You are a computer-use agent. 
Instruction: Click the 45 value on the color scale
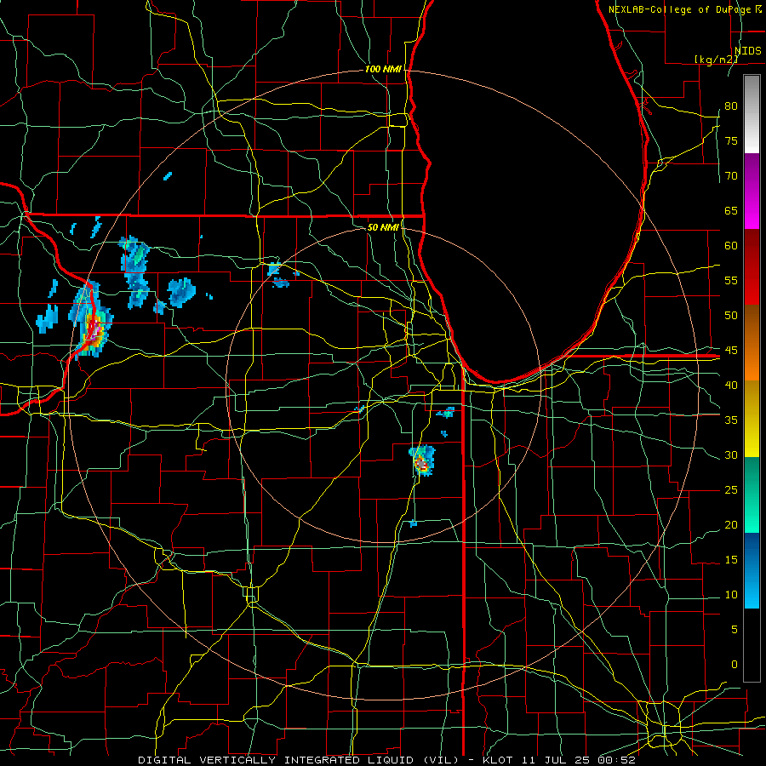(731, 351)
